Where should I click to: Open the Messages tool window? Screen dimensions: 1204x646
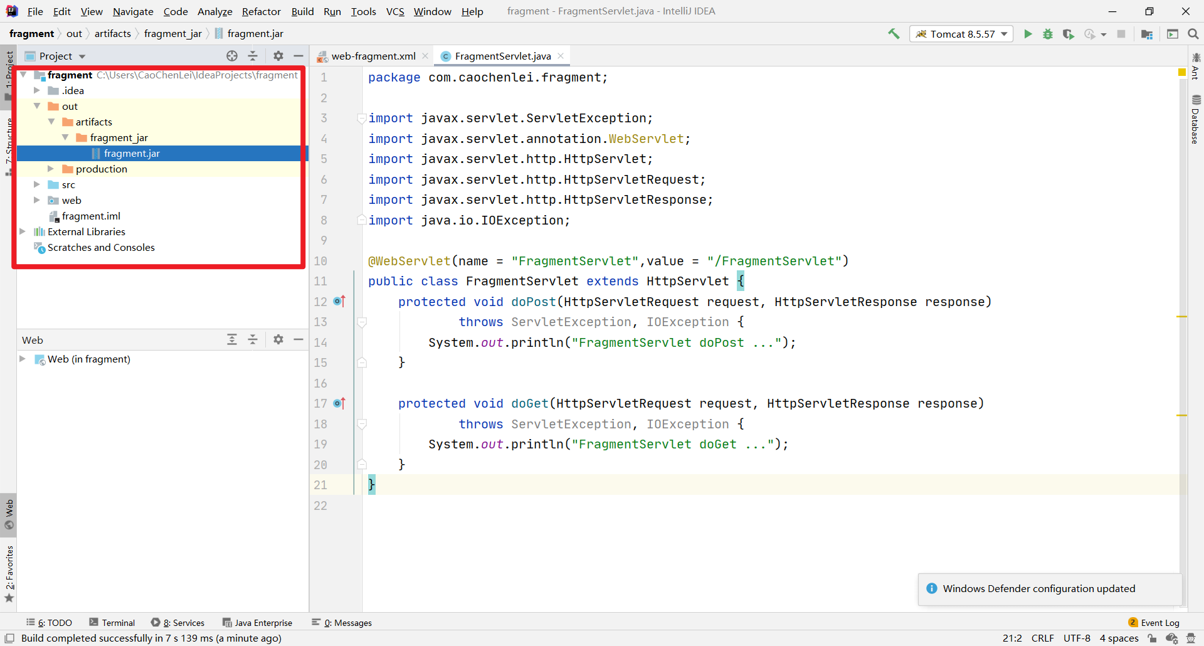[x=342, y=623]
